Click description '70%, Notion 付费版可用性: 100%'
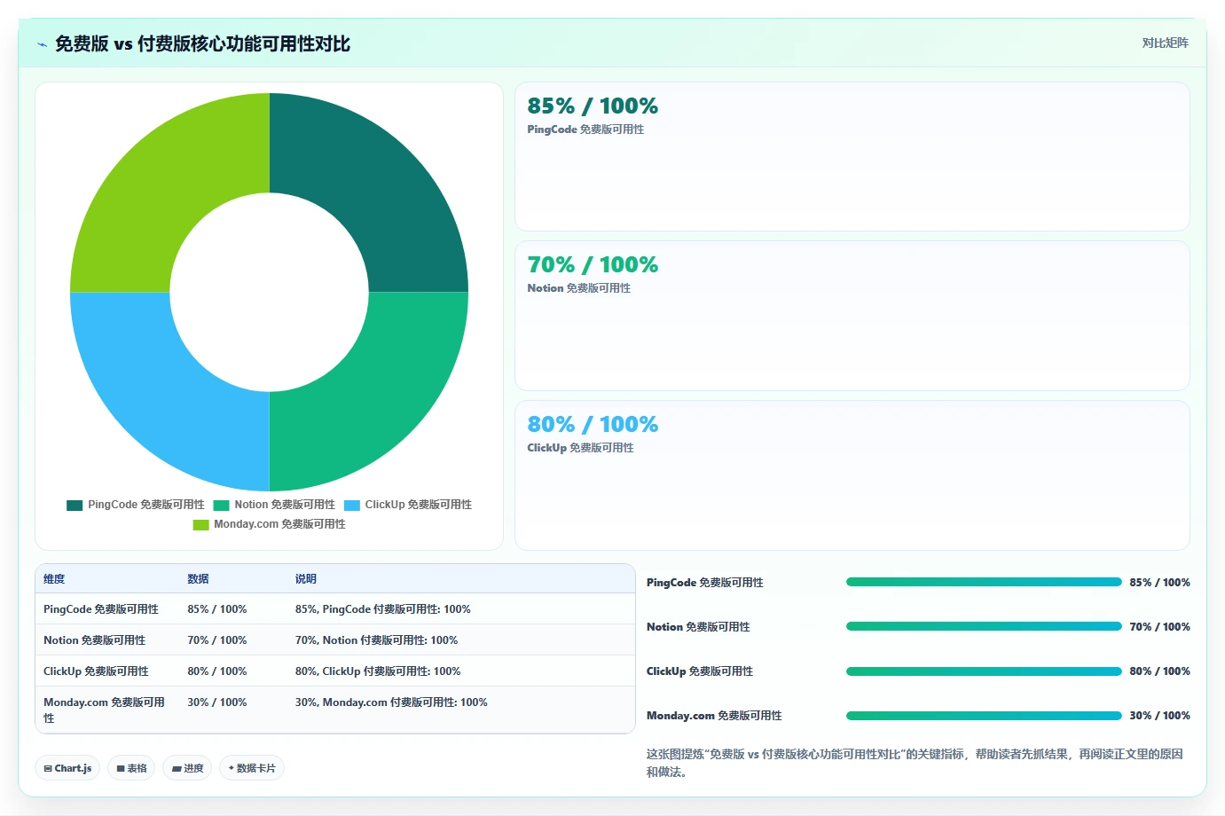The width and height of the screenshot is (1225, 816). pos(377,640)
